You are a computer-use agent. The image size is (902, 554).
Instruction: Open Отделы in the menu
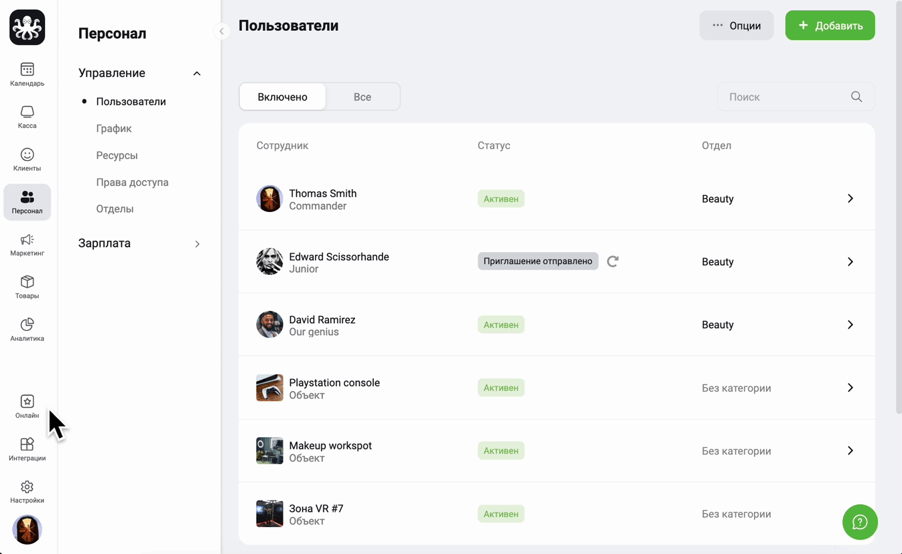[115, 209]
